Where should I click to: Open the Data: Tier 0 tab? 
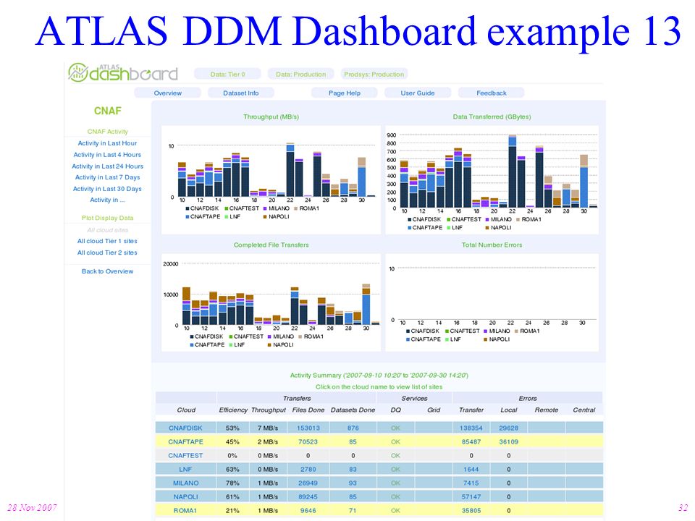[227, 74]
